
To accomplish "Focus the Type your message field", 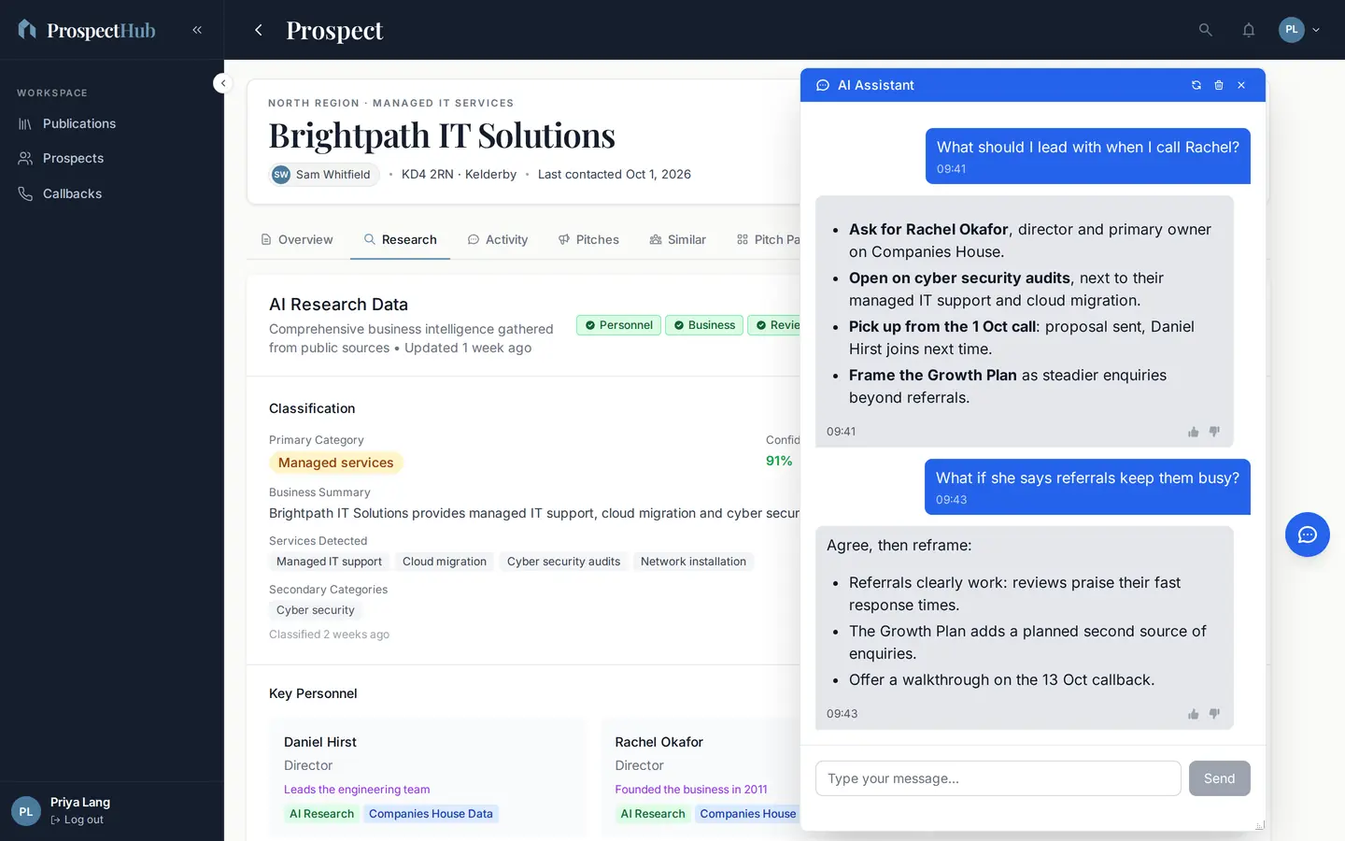I will [998, 778].
